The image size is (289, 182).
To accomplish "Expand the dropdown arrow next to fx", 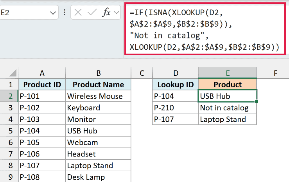I will [116, 13].
